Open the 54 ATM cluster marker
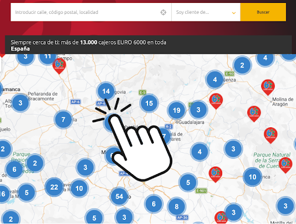The image size is (296, 224). [x=119, y=196]
